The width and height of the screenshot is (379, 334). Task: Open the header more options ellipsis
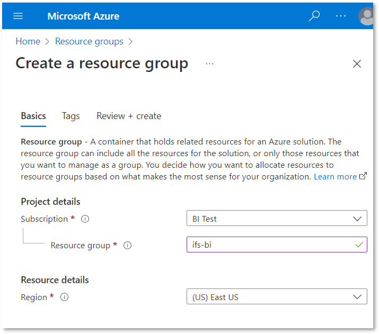341,16
